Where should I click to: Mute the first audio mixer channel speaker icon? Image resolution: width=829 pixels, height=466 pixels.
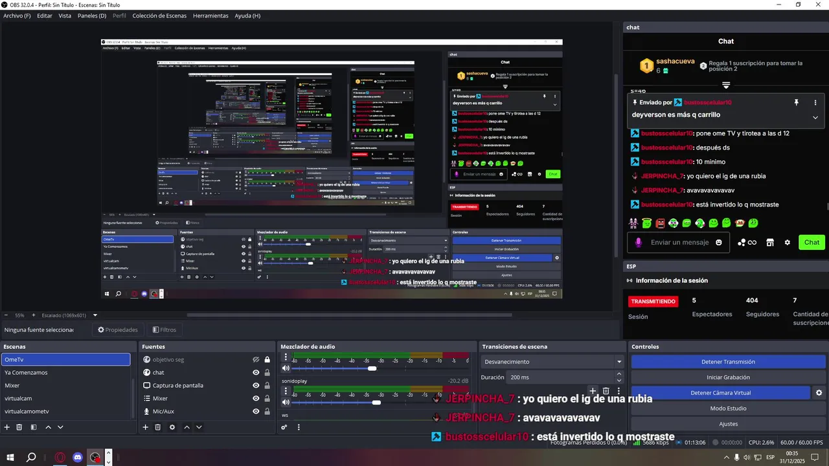pyautogui.click(x=286, y=368)
